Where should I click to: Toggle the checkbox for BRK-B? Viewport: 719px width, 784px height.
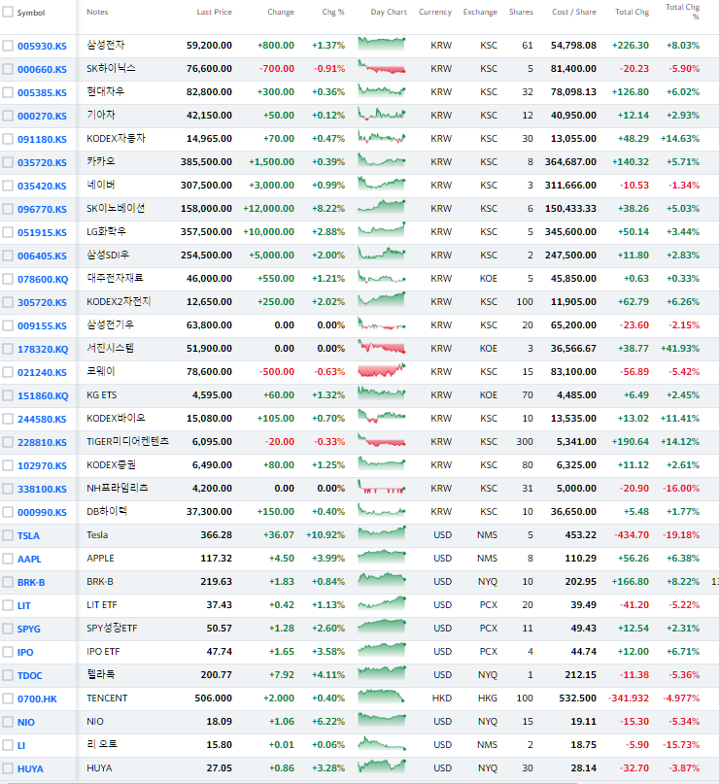click(8, 582)
